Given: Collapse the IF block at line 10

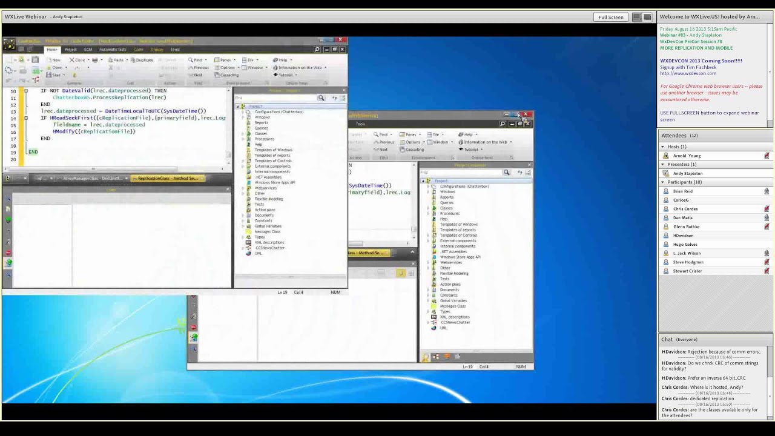Looking at the screenshot, I should (25, 91).
